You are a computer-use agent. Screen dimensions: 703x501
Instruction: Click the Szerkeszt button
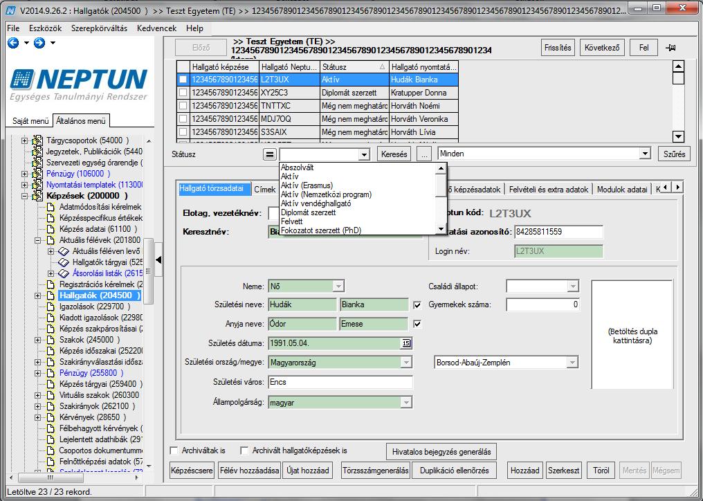[563, 471]
